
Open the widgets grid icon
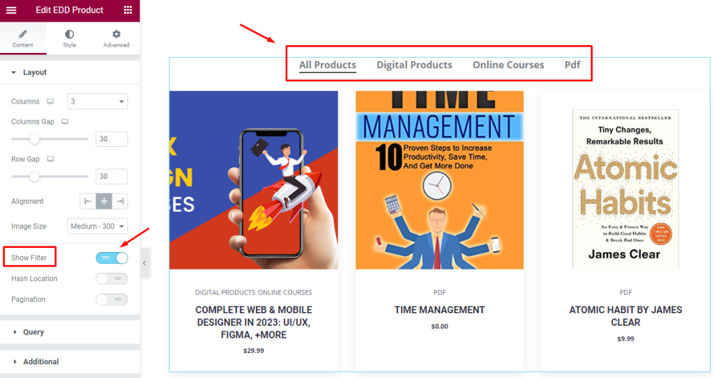(128, 10)
